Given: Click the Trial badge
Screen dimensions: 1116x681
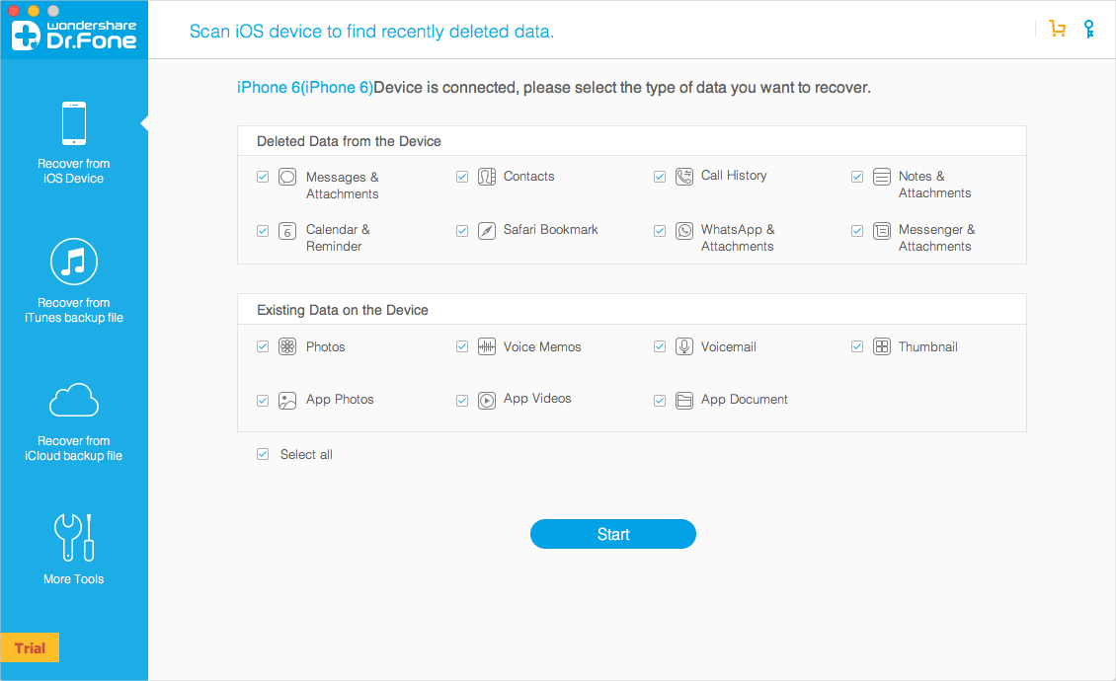Looking at the screenshot, I should tap(30, 647).
